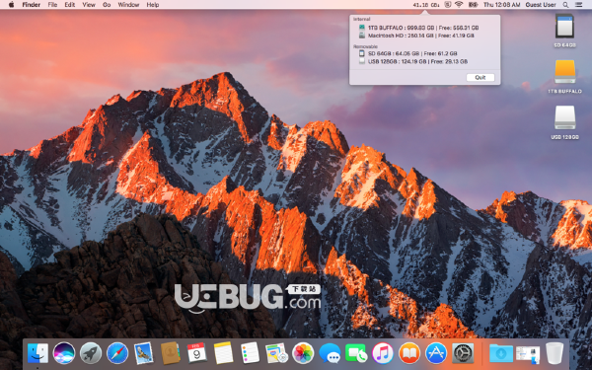Open Finder from the Dock

click(x=37, y=353)
